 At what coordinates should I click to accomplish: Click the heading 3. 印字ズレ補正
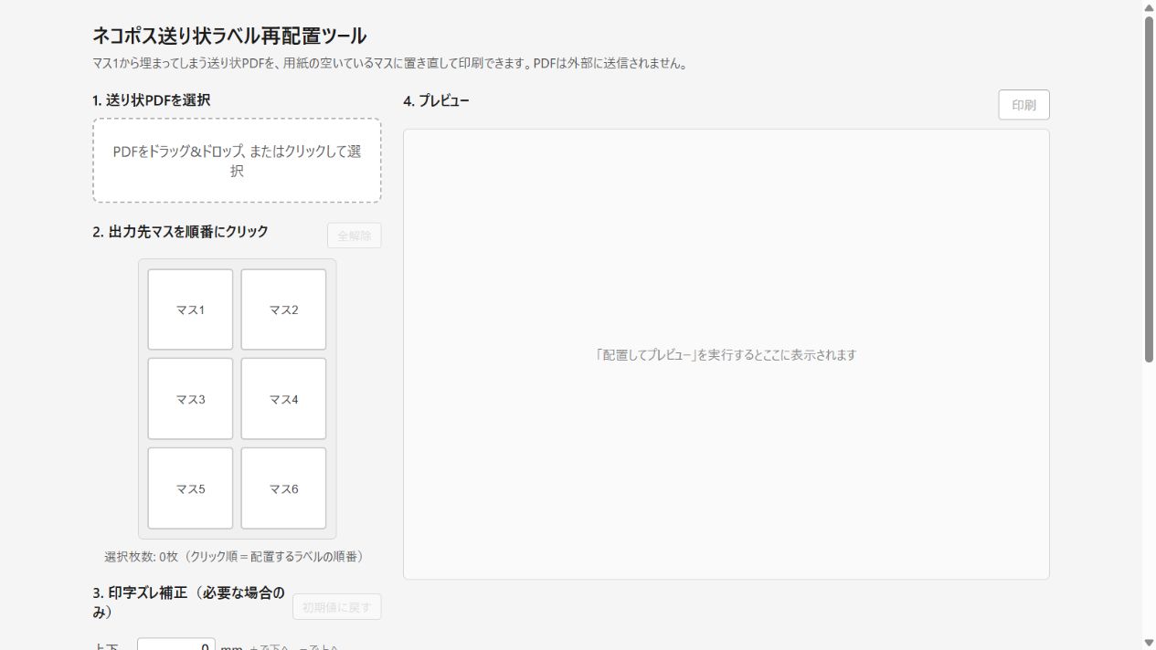[x=189, y=603]
